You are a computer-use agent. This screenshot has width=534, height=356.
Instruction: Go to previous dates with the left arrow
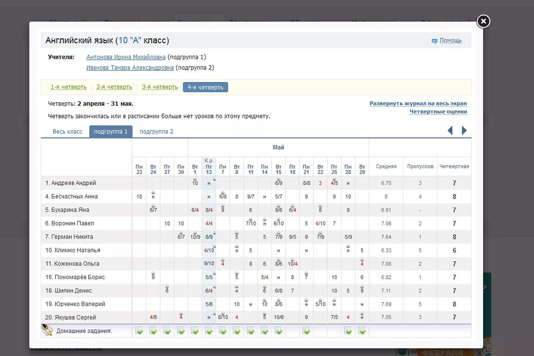pyautogui.click(x=450, y=131)
